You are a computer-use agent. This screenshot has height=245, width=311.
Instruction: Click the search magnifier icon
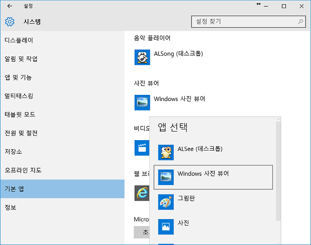point(301,22)
